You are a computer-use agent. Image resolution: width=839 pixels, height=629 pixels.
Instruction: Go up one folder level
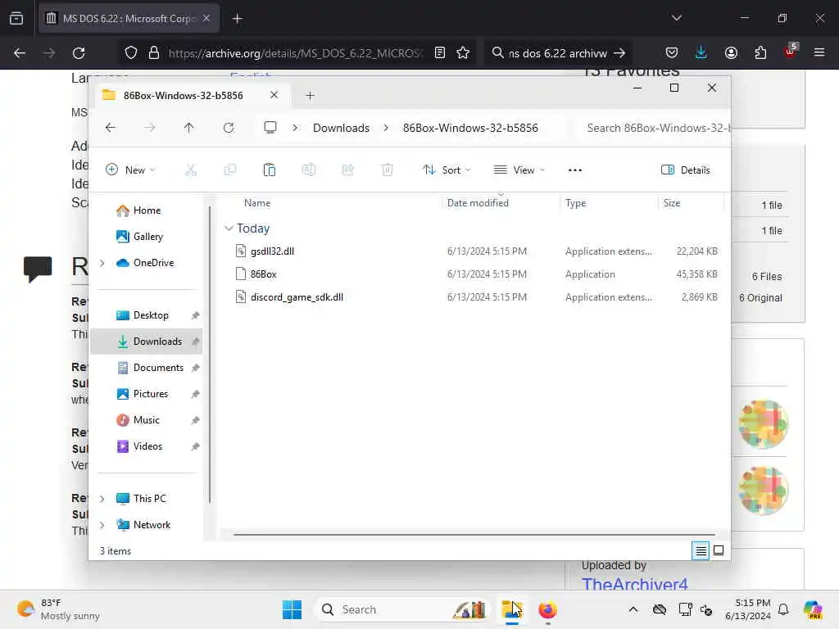189,128
